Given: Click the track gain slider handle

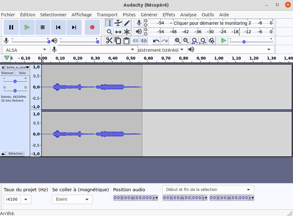Looking at the screenshot, I should point(15,81).
